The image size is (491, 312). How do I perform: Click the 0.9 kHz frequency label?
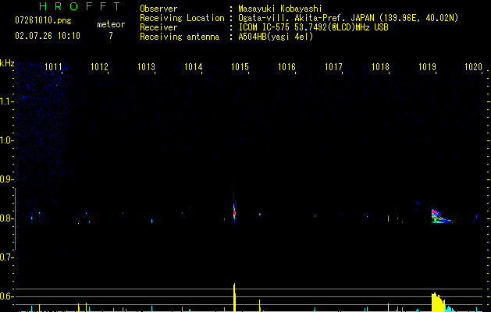coord(6,179)
